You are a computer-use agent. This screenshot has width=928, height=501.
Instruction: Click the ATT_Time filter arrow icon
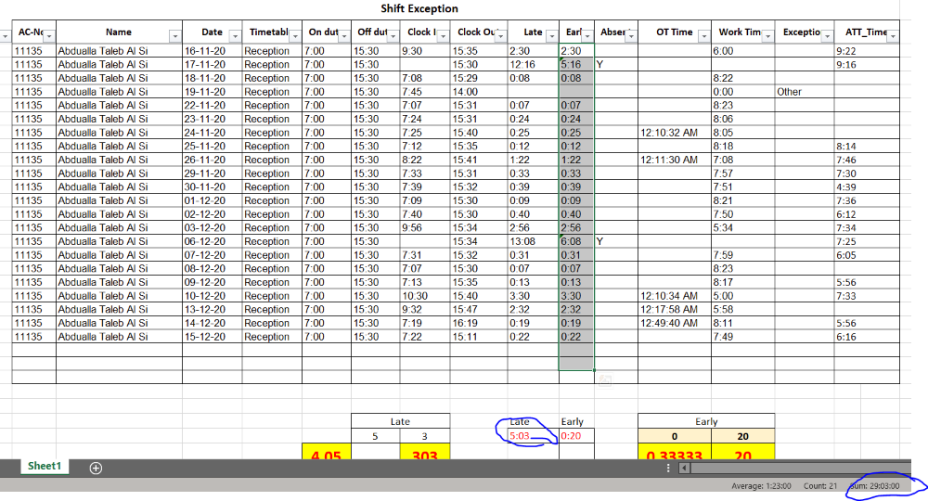coord(892,36)
